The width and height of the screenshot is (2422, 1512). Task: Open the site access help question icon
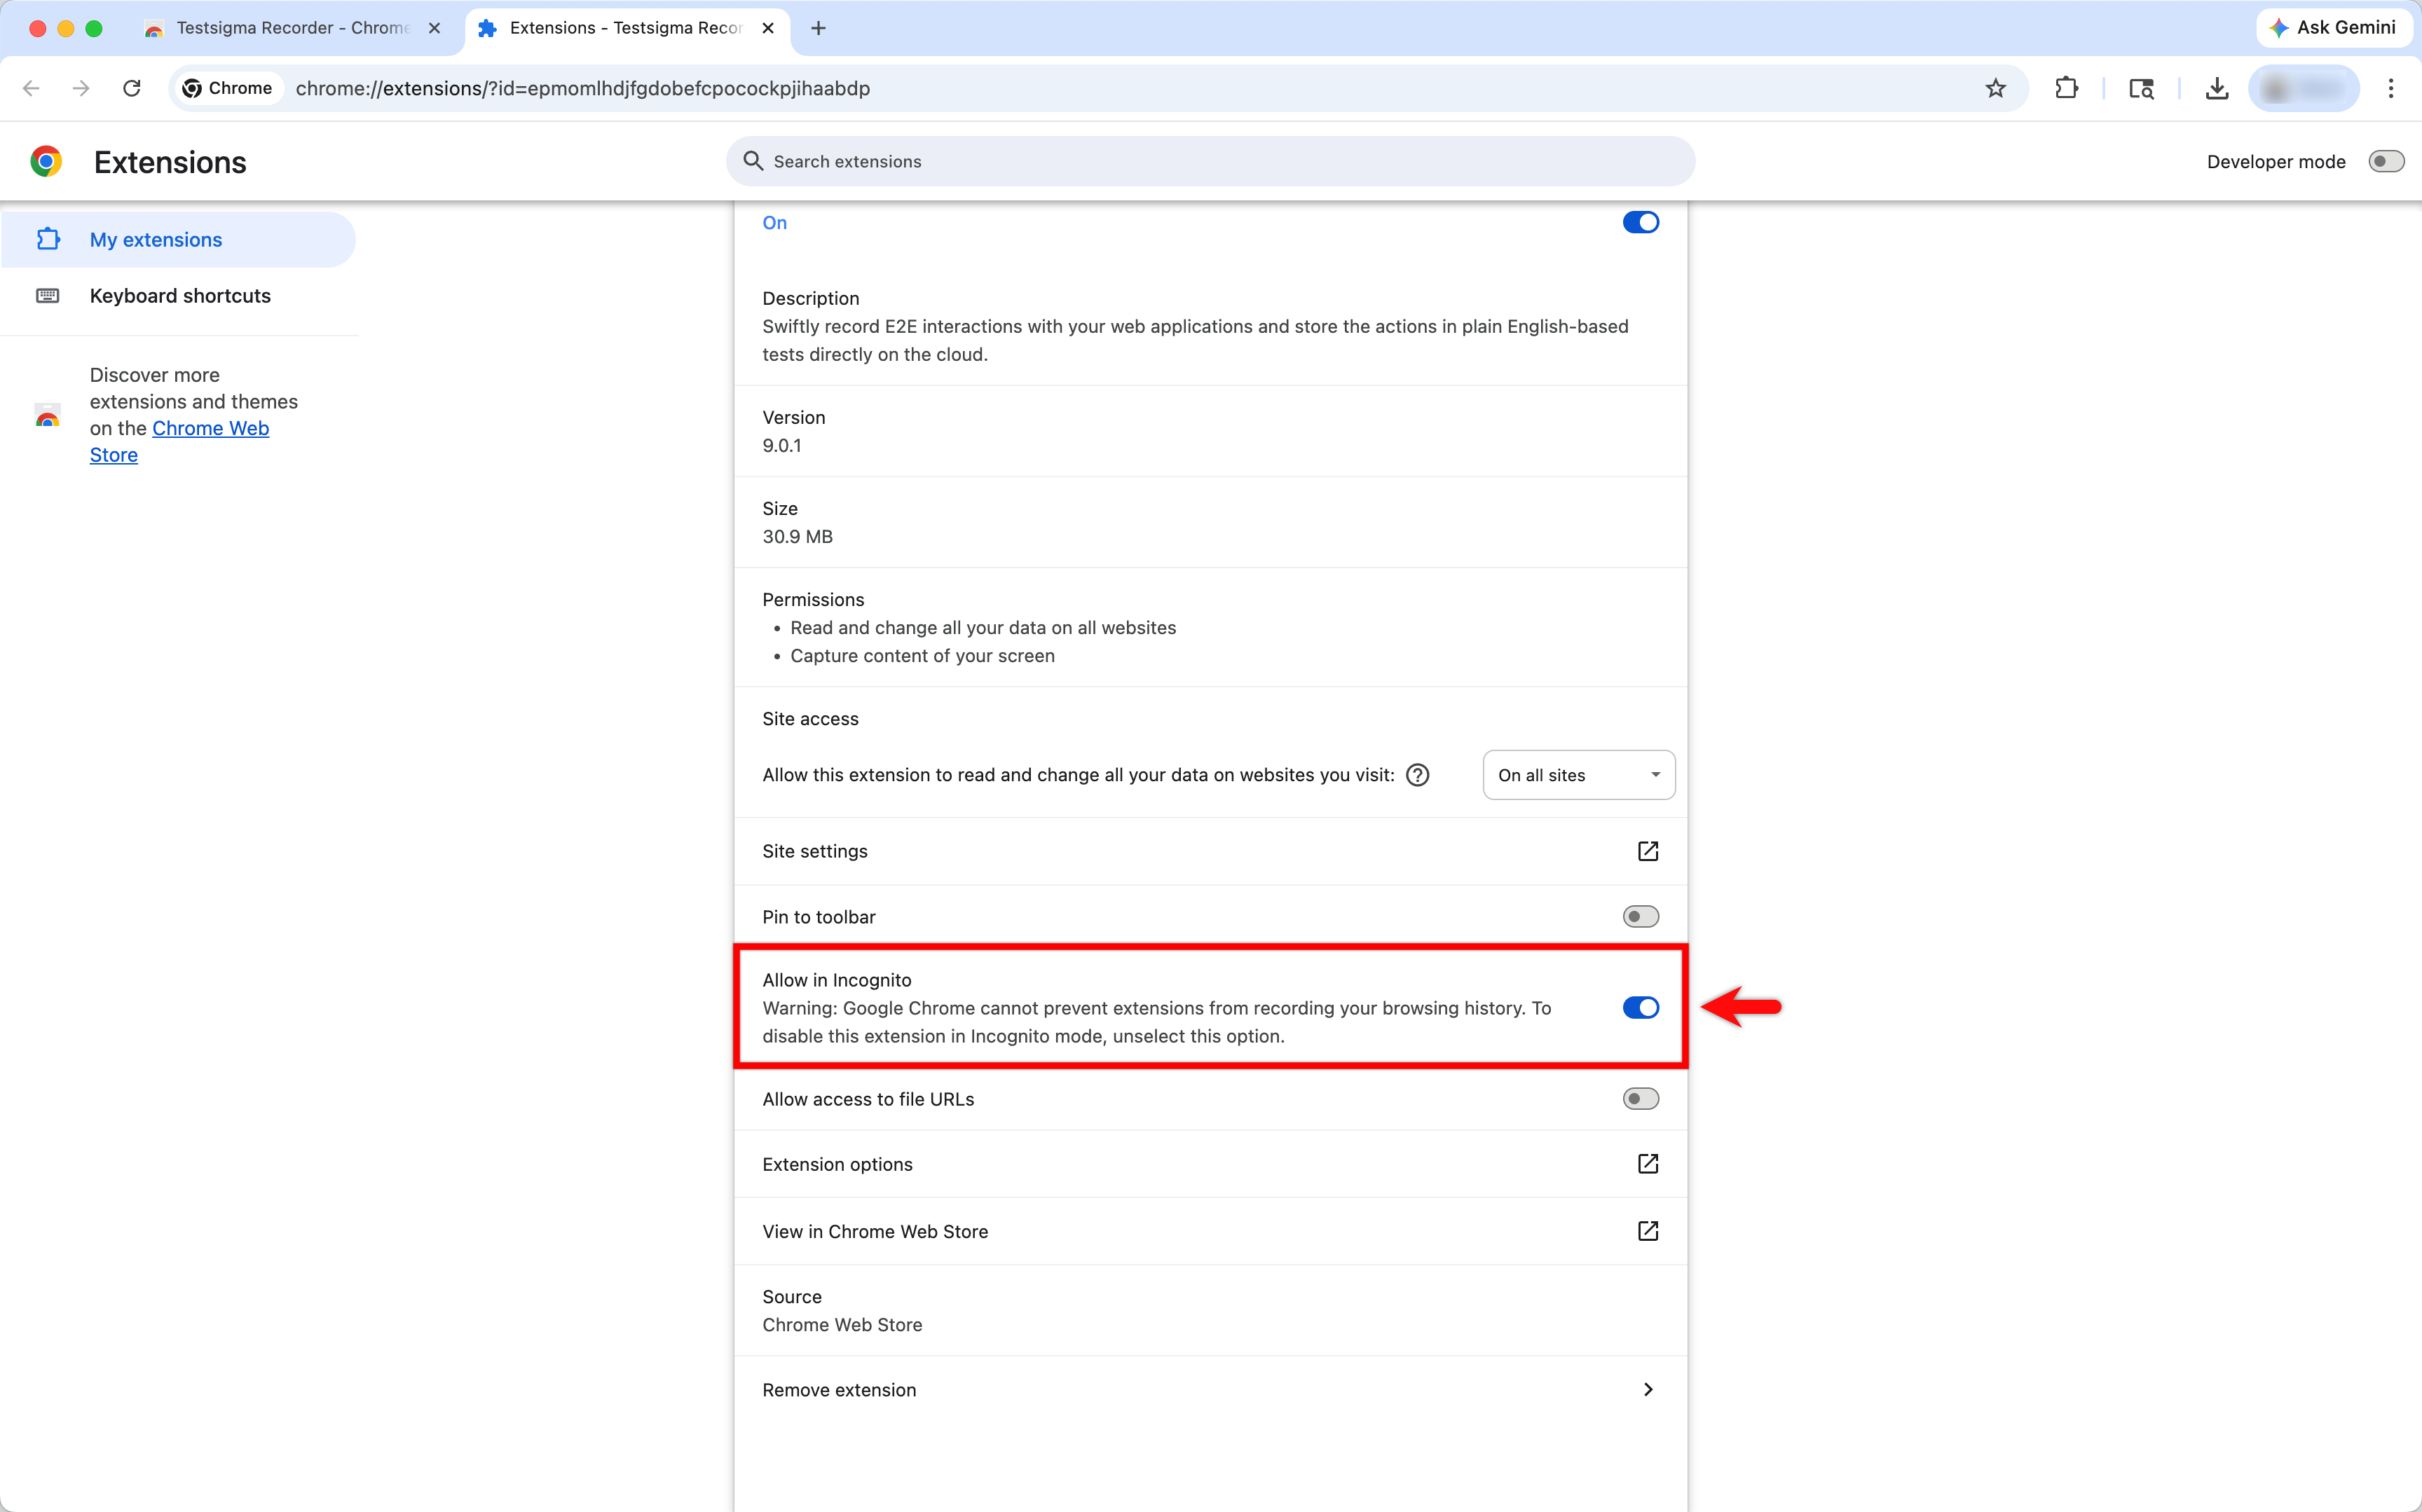tap(1417, 775)
